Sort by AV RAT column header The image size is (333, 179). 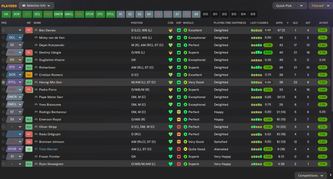324,23
